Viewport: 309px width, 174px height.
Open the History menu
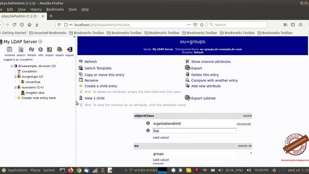pyautogui.click(x=36, y=10)
